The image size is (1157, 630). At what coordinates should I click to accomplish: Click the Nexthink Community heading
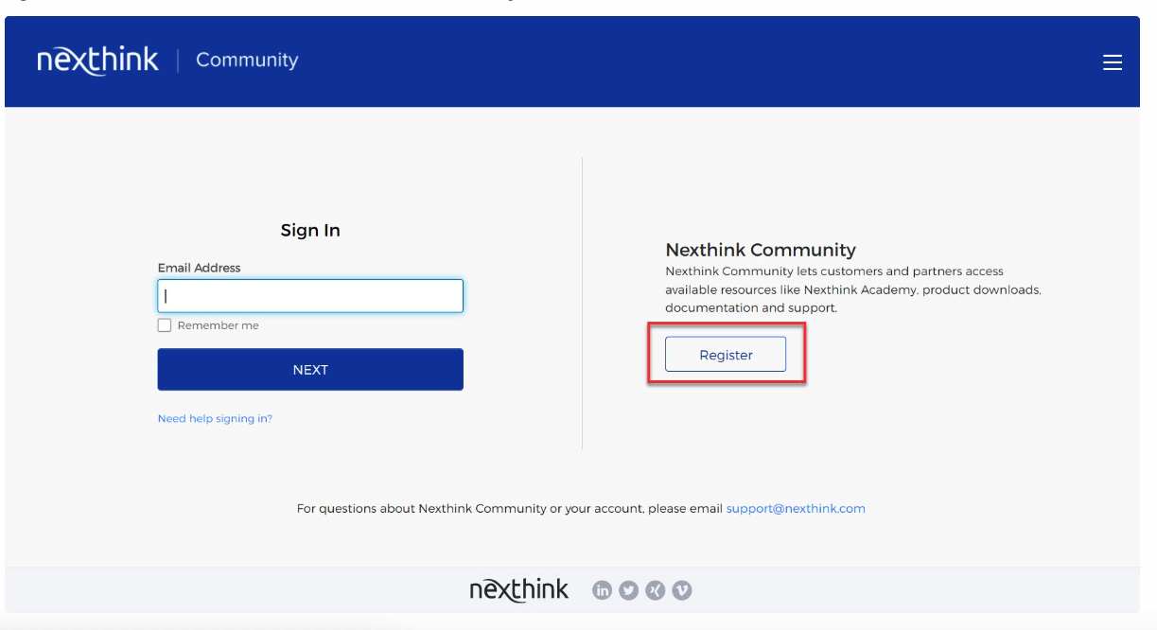pyautogui.click(x=761, y=250)
